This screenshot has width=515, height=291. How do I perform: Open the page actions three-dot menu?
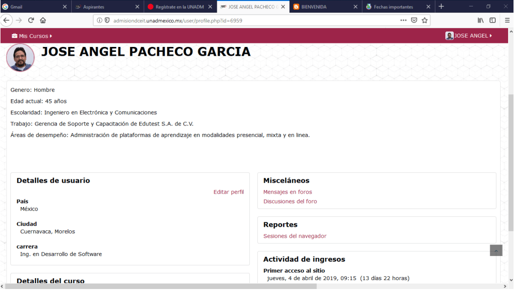click(403, 20)
